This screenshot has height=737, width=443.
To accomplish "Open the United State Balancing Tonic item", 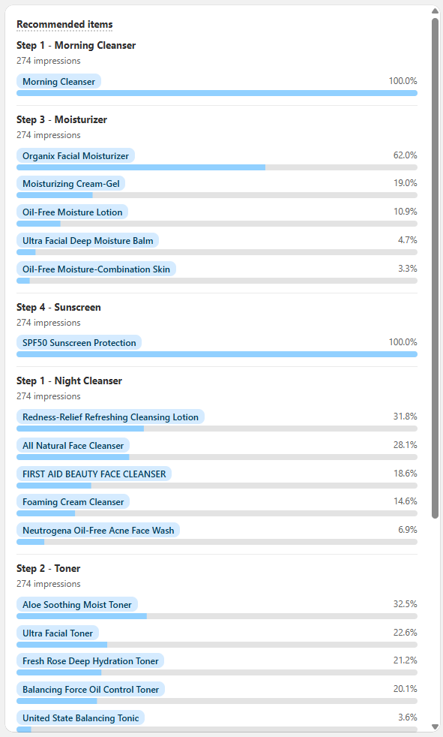I will (x=80, y=717).
